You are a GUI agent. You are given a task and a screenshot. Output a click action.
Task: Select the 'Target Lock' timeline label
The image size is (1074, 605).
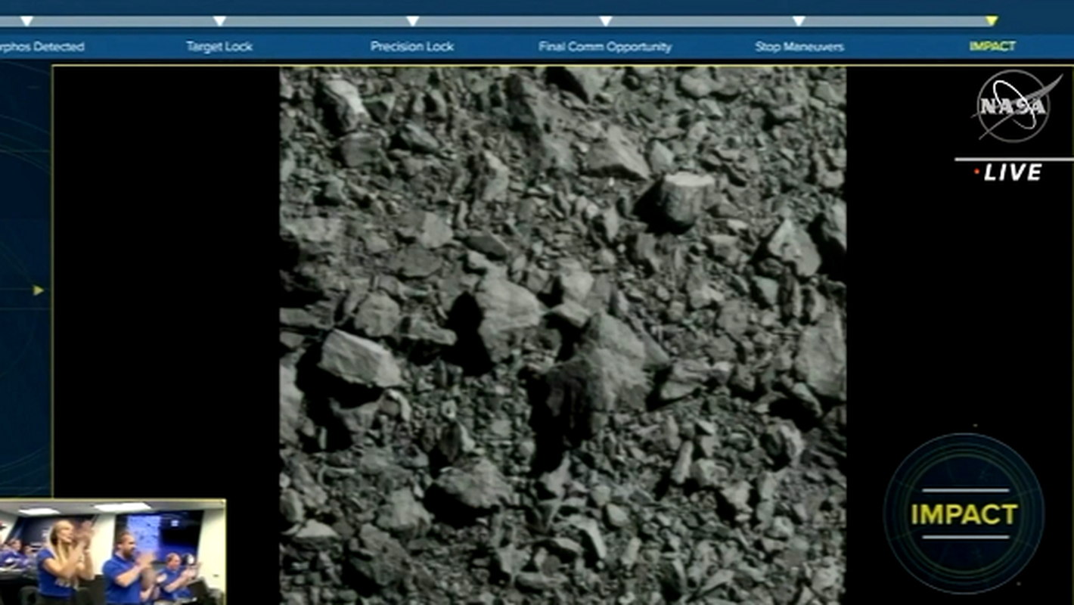pyautogui.click(x=219, y=47)
